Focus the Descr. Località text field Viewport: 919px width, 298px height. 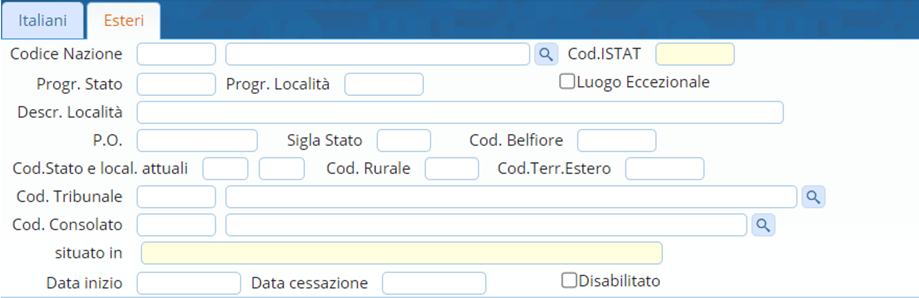tap(459, 112)
